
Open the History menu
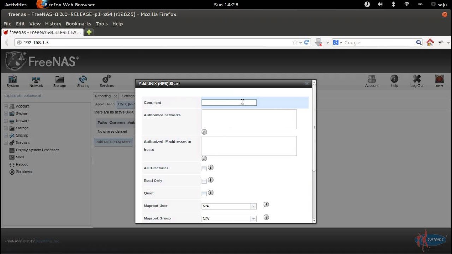pos(53,24)
